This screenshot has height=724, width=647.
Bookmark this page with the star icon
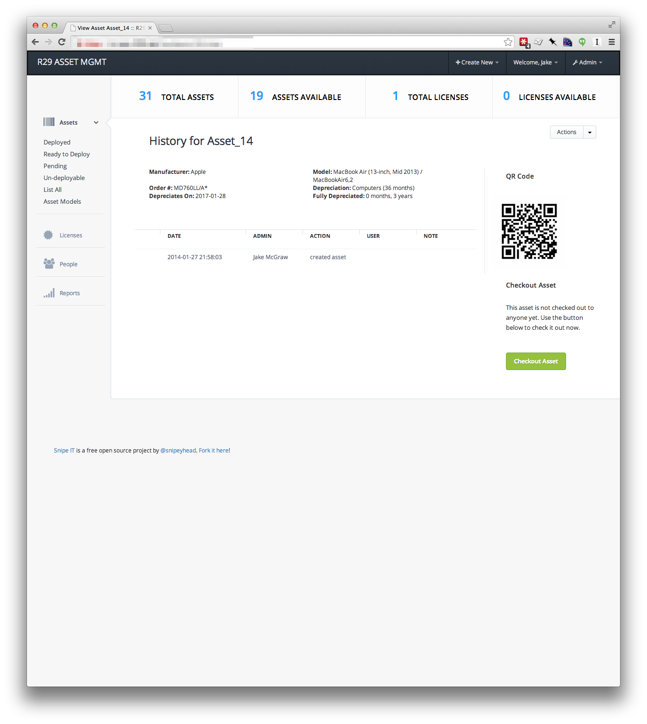coord(508,42)
